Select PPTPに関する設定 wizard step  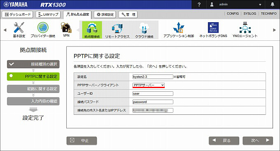pos(33,77)
